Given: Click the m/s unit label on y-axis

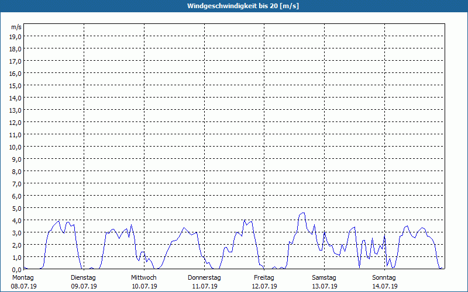Looking at the screenshot, I should tap(16, 27).
